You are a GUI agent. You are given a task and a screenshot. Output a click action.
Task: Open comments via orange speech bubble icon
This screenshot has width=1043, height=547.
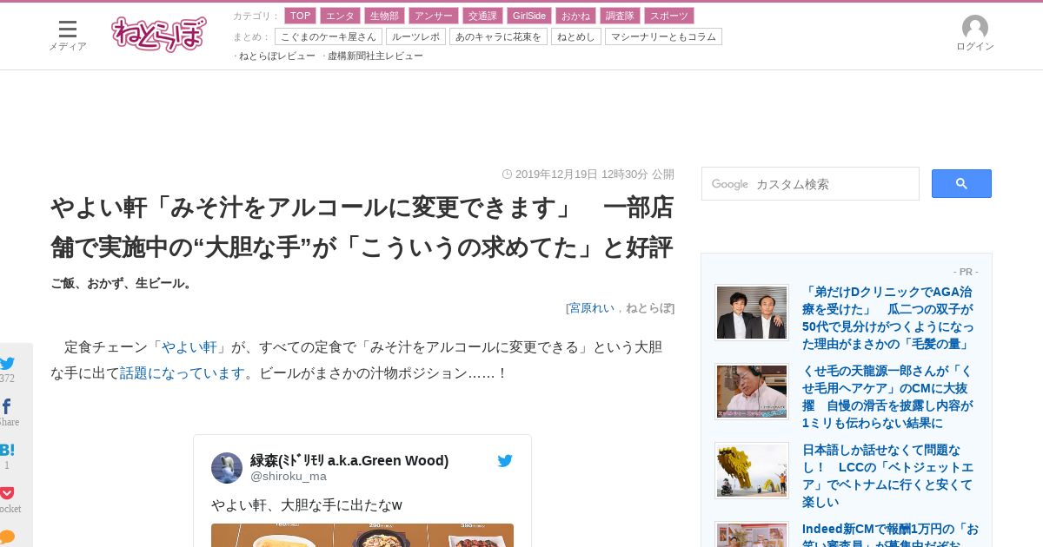point(7,537)
